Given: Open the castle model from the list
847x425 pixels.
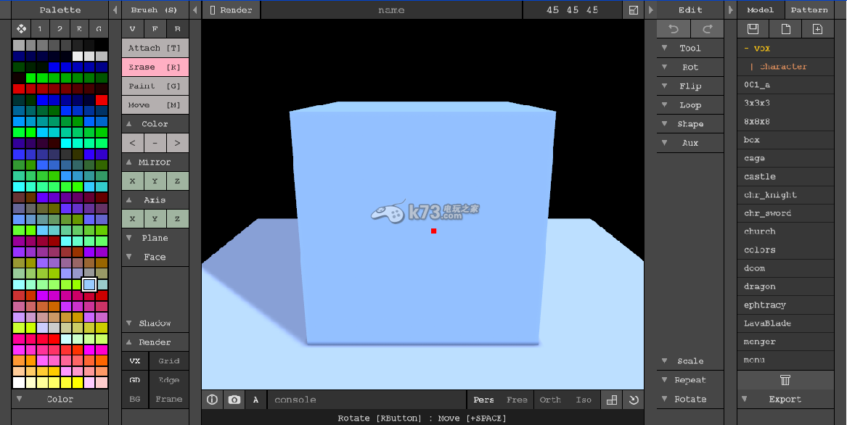Looking at the screenshot, I should pyautogui.click(x=760, y=176).
